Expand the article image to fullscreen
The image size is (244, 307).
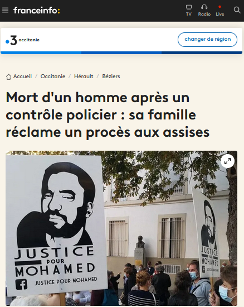click(227, 161)
